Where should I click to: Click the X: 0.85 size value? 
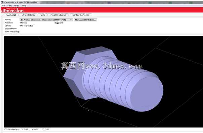coord(25,129)
